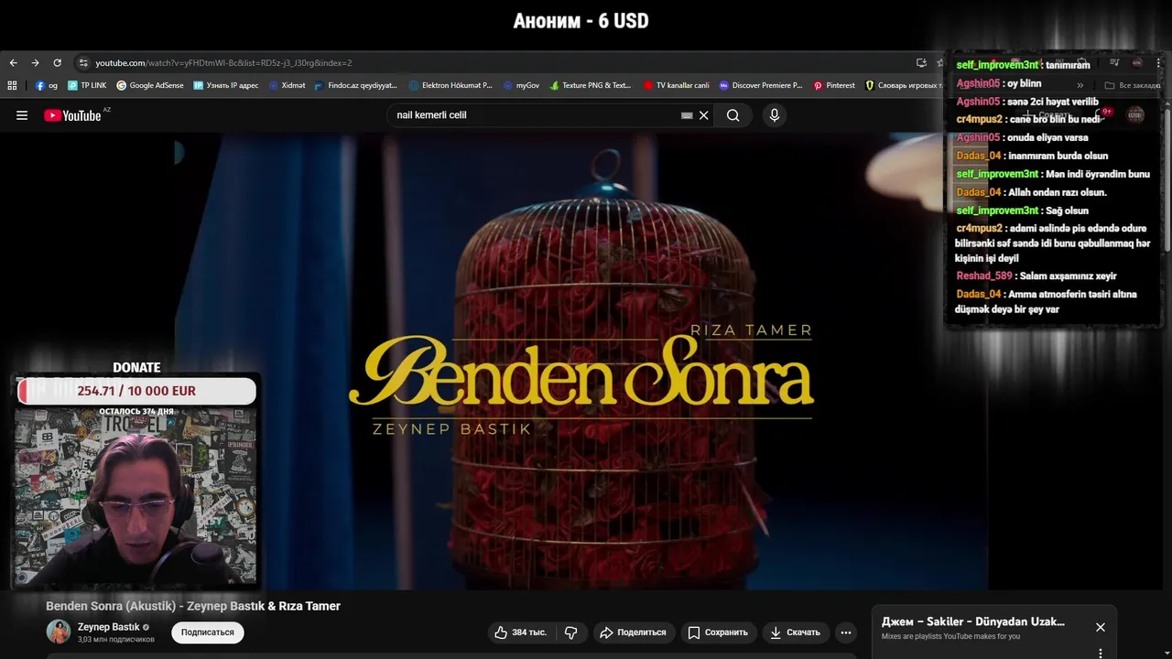This screenshot has height=659, width=1172.
Task: Go back in browser history
Action: tap(13, 63)
